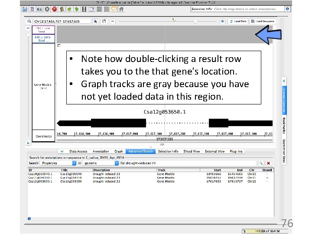Open the External View tab
312x234 pixels.
point(214,151)
